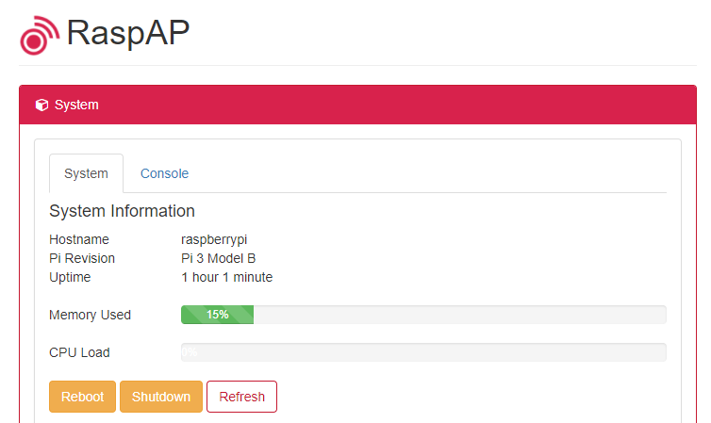
Task: Click the Pi 3 Model B value
Action: 219,258
